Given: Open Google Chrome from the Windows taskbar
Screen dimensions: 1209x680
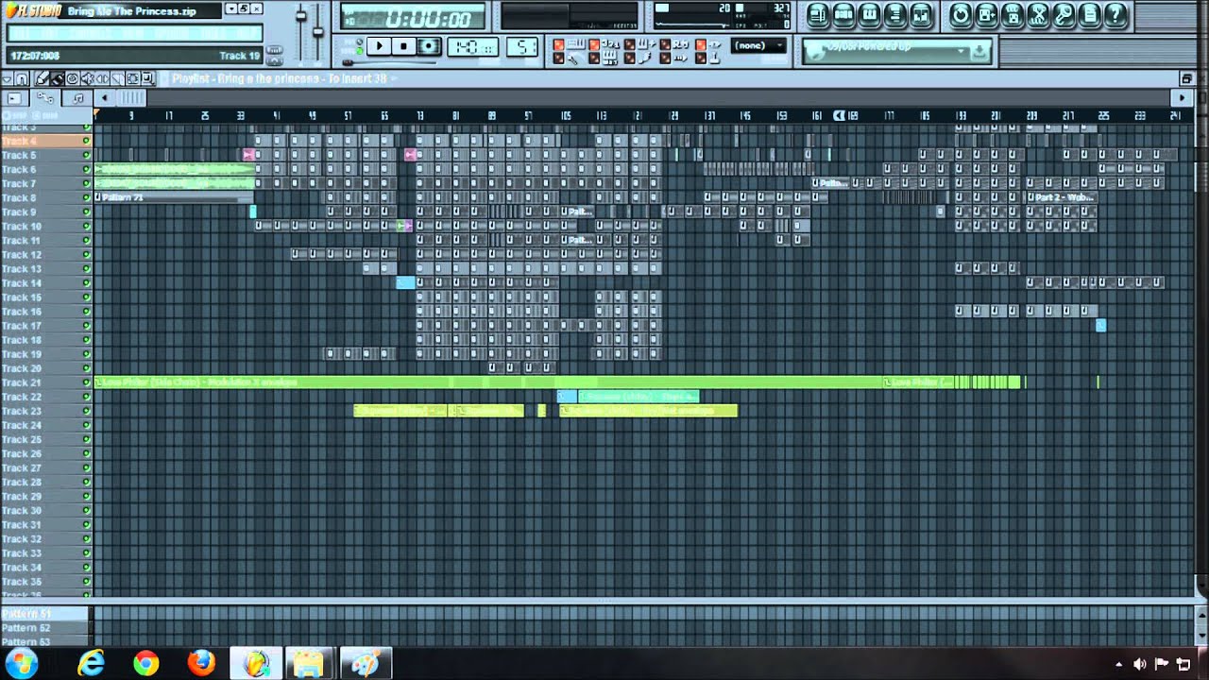Looking at the screenshot, I should (146, 663).
